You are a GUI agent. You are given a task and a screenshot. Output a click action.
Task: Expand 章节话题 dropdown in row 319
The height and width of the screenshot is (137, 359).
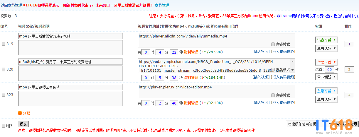[x=326, y=48]
